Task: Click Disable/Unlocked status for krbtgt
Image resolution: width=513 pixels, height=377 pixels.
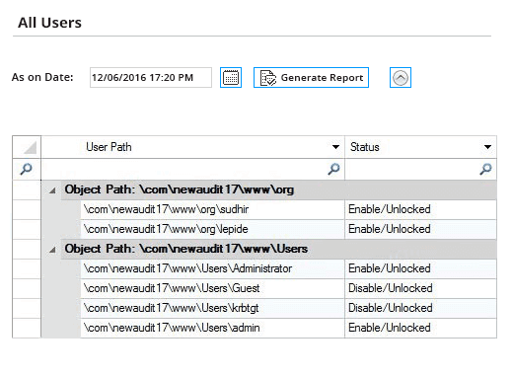Action: point(420,308)
